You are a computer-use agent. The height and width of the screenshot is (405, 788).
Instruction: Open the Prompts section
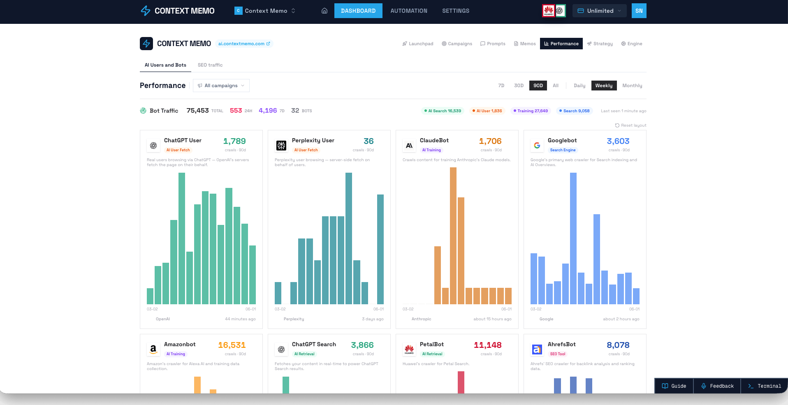pyautogui.click(x=493, y=44)
